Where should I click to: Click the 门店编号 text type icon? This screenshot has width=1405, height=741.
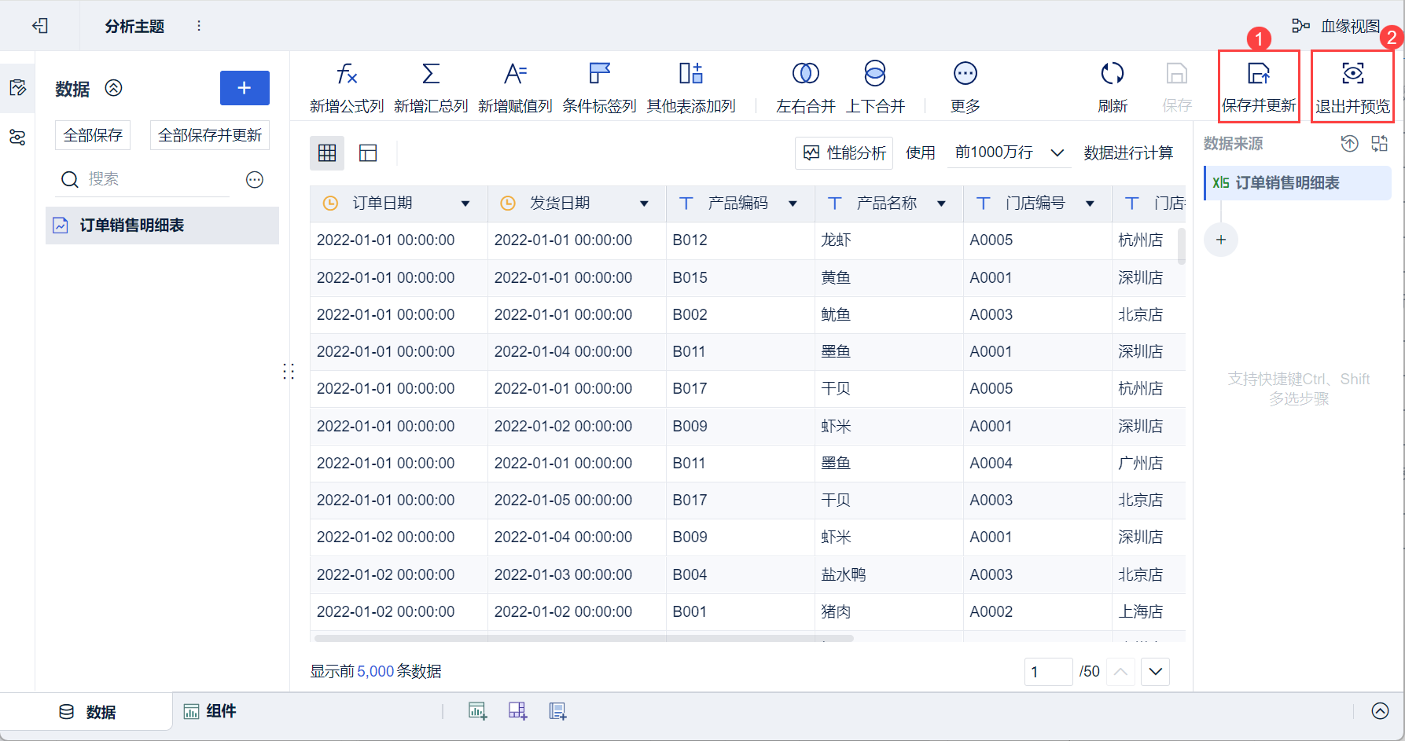[984, 204]
